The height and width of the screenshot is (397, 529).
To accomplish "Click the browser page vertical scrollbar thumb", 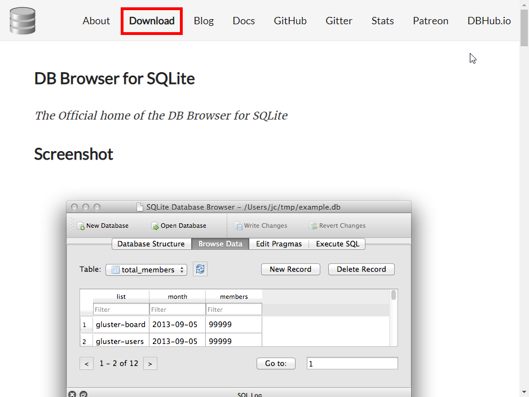I will tap(524, 28).
